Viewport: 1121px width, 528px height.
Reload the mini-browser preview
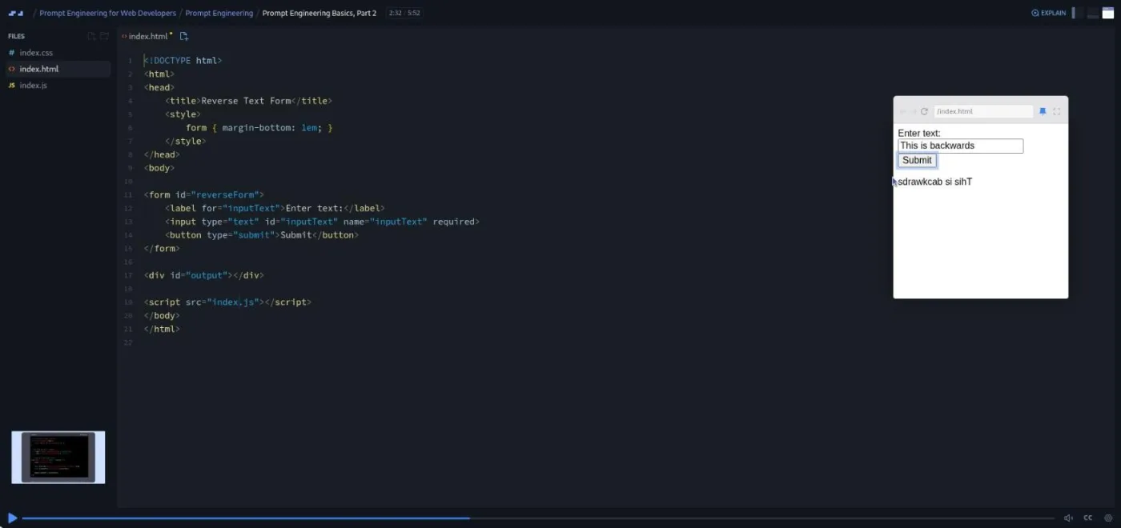(x=924, y=111)
